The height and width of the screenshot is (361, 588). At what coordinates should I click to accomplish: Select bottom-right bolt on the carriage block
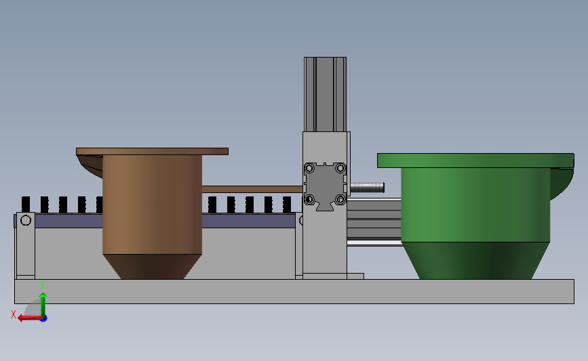coord(340,199)
